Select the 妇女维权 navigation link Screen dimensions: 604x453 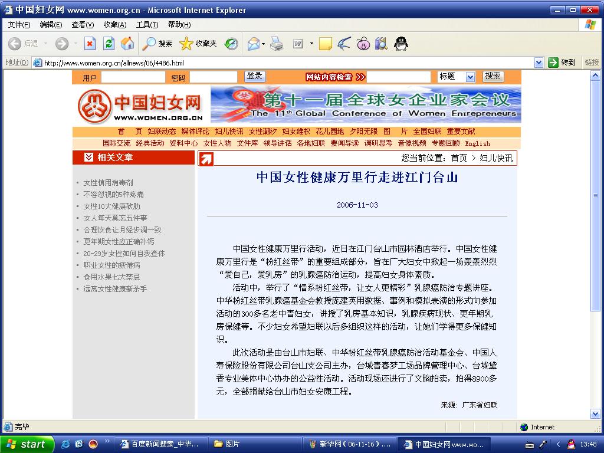point(296,132)
